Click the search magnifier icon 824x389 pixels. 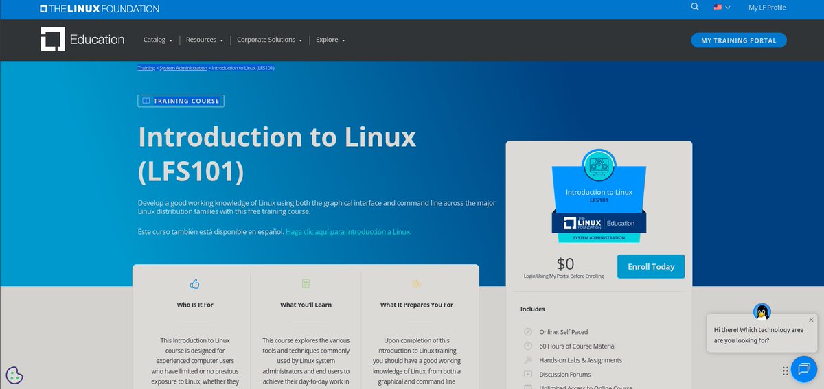coord(695,7)
